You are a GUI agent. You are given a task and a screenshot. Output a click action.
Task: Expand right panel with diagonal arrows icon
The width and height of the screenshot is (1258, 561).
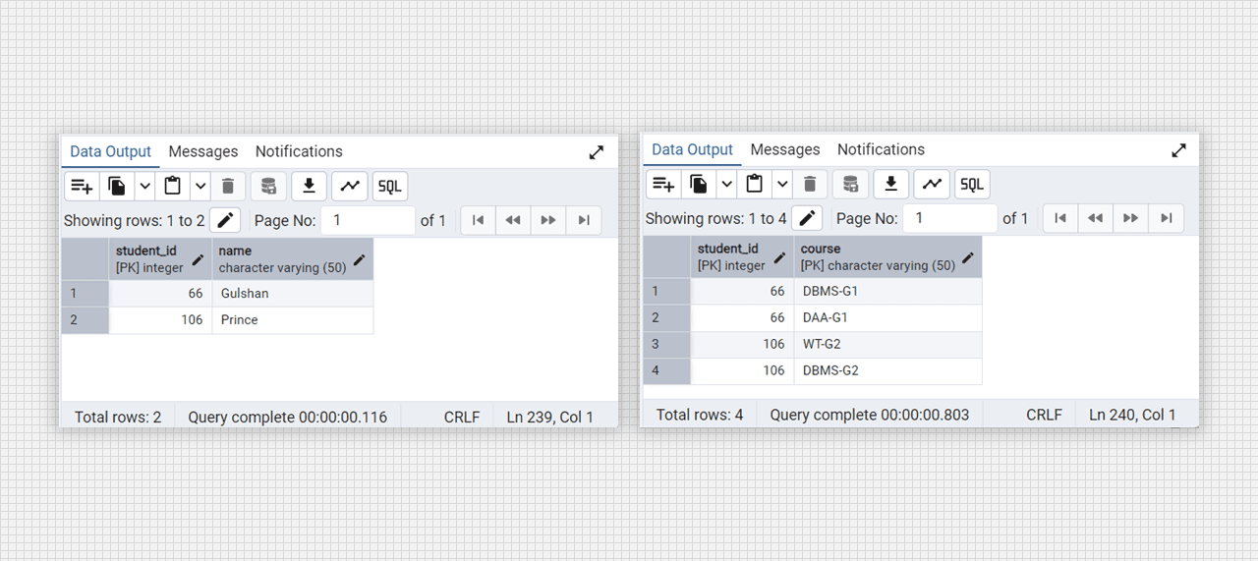pos(1178,150)
